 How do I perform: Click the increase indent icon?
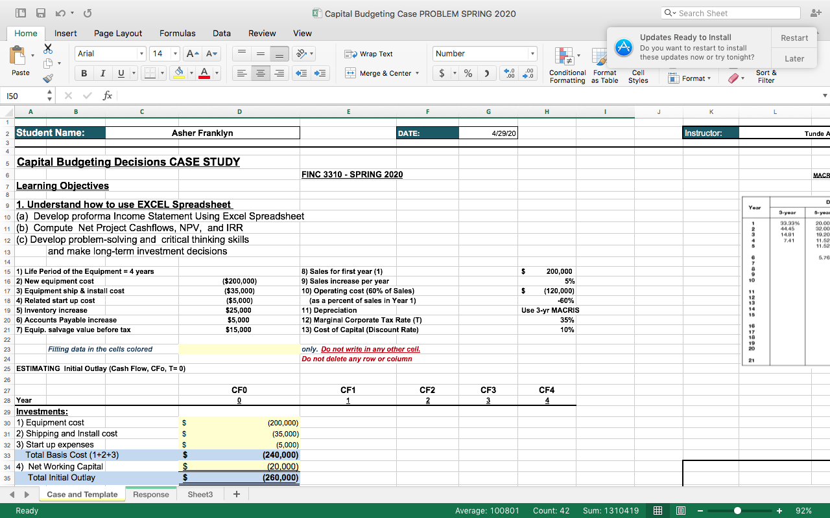point(320,74)
